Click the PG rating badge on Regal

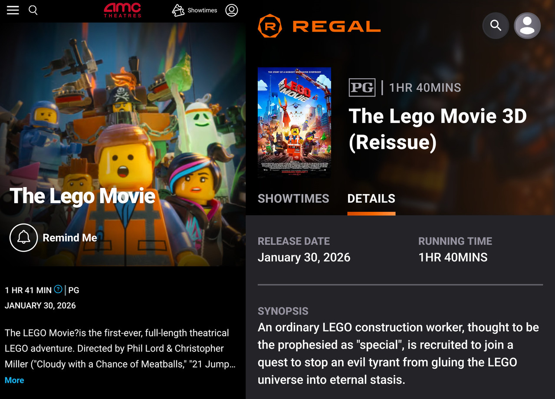point(362,88)
